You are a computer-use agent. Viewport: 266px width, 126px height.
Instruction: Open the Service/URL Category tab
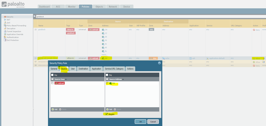coord(114,69)
